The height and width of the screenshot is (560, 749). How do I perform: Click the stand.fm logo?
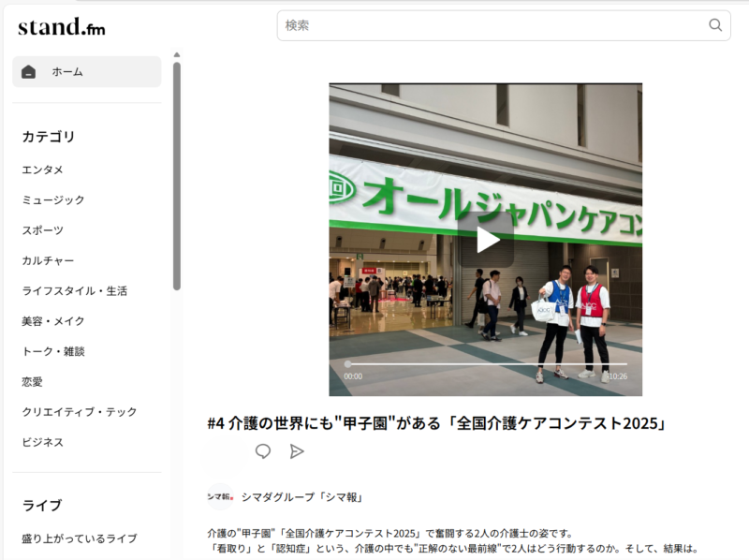[62, 27]
